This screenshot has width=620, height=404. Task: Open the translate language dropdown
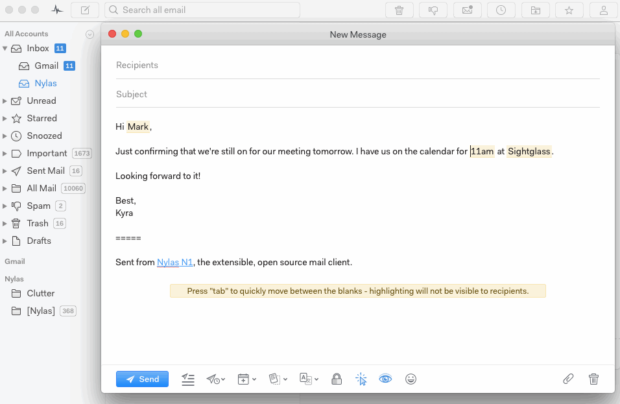click(309, 379)
